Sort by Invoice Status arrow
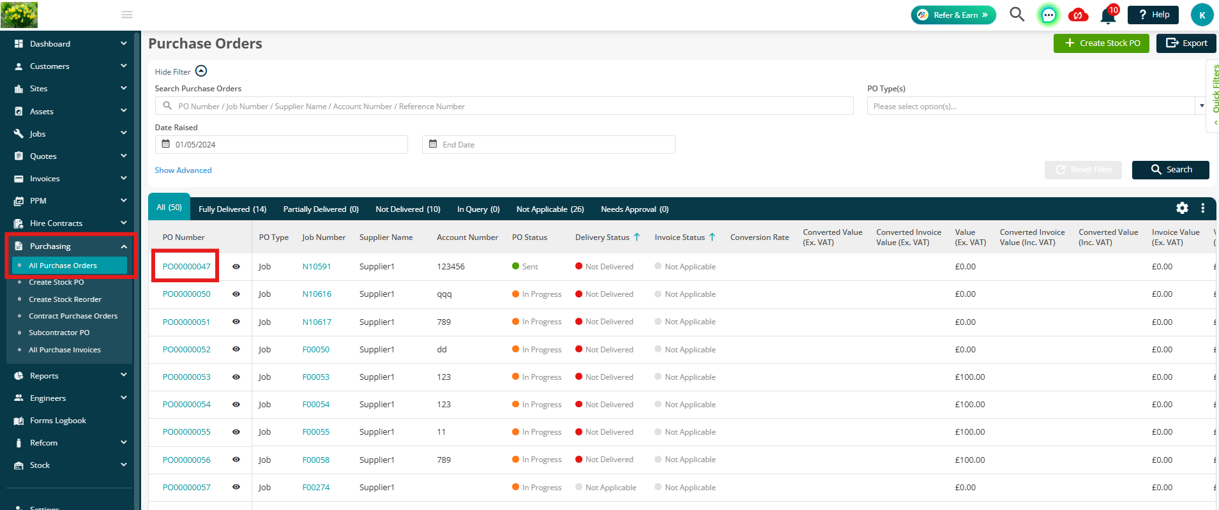This screenshot has height=510, width=1219. [x=712, y=237]
